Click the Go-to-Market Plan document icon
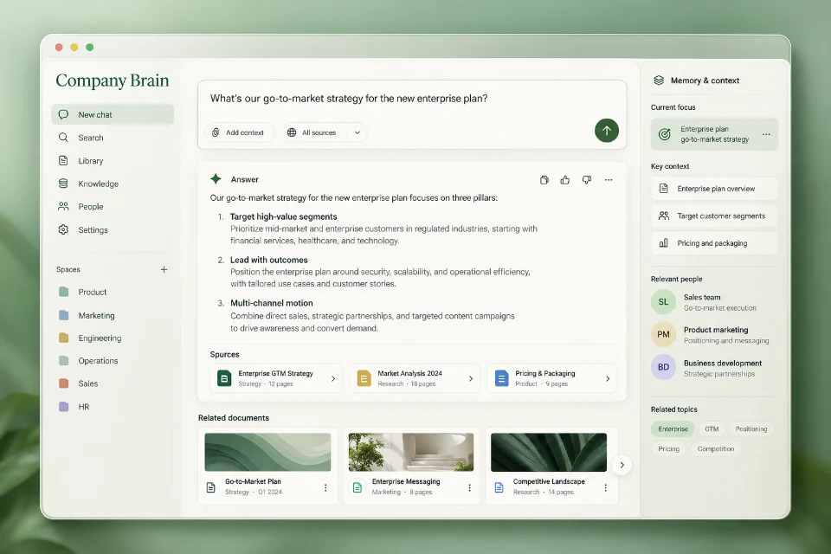 pyautogui.click(x=211, y=487)
